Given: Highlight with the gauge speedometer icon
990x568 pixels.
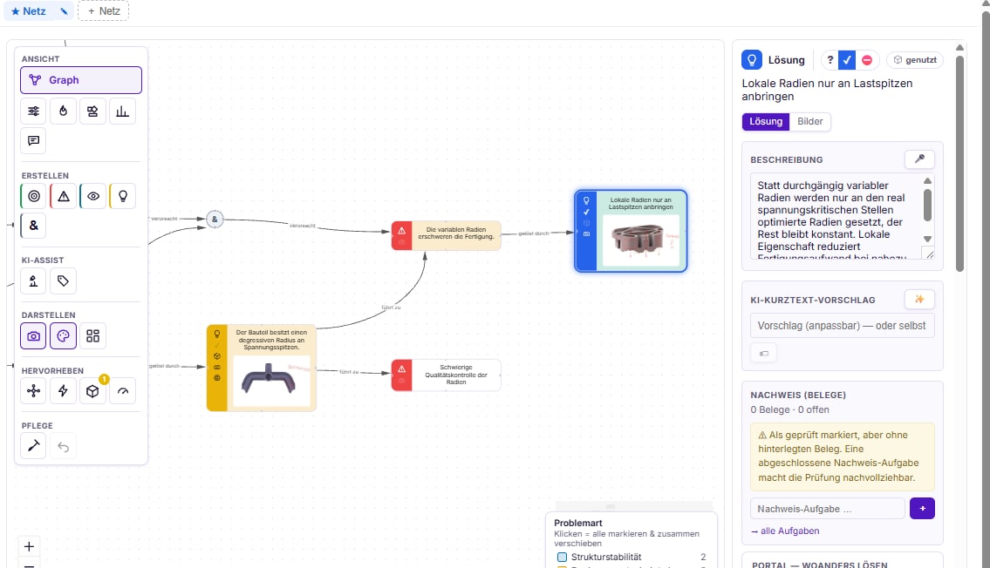Looking at the screenshot, I should click(x=122, y=391).
